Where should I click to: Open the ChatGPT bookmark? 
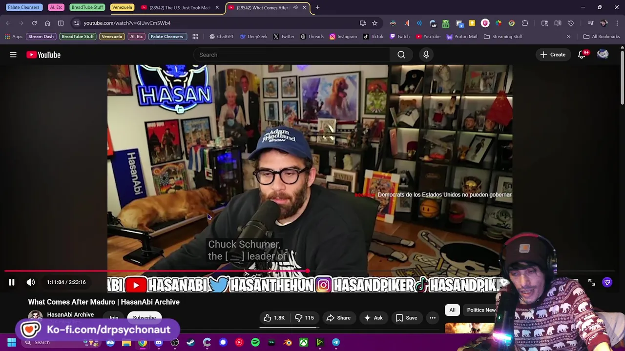[x=221, y=37]
